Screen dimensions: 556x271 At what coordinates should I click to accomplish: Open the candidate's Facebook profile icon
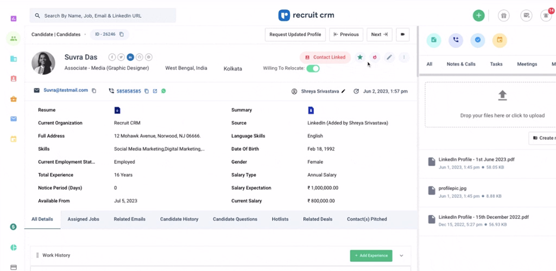[x=112, y=57]
